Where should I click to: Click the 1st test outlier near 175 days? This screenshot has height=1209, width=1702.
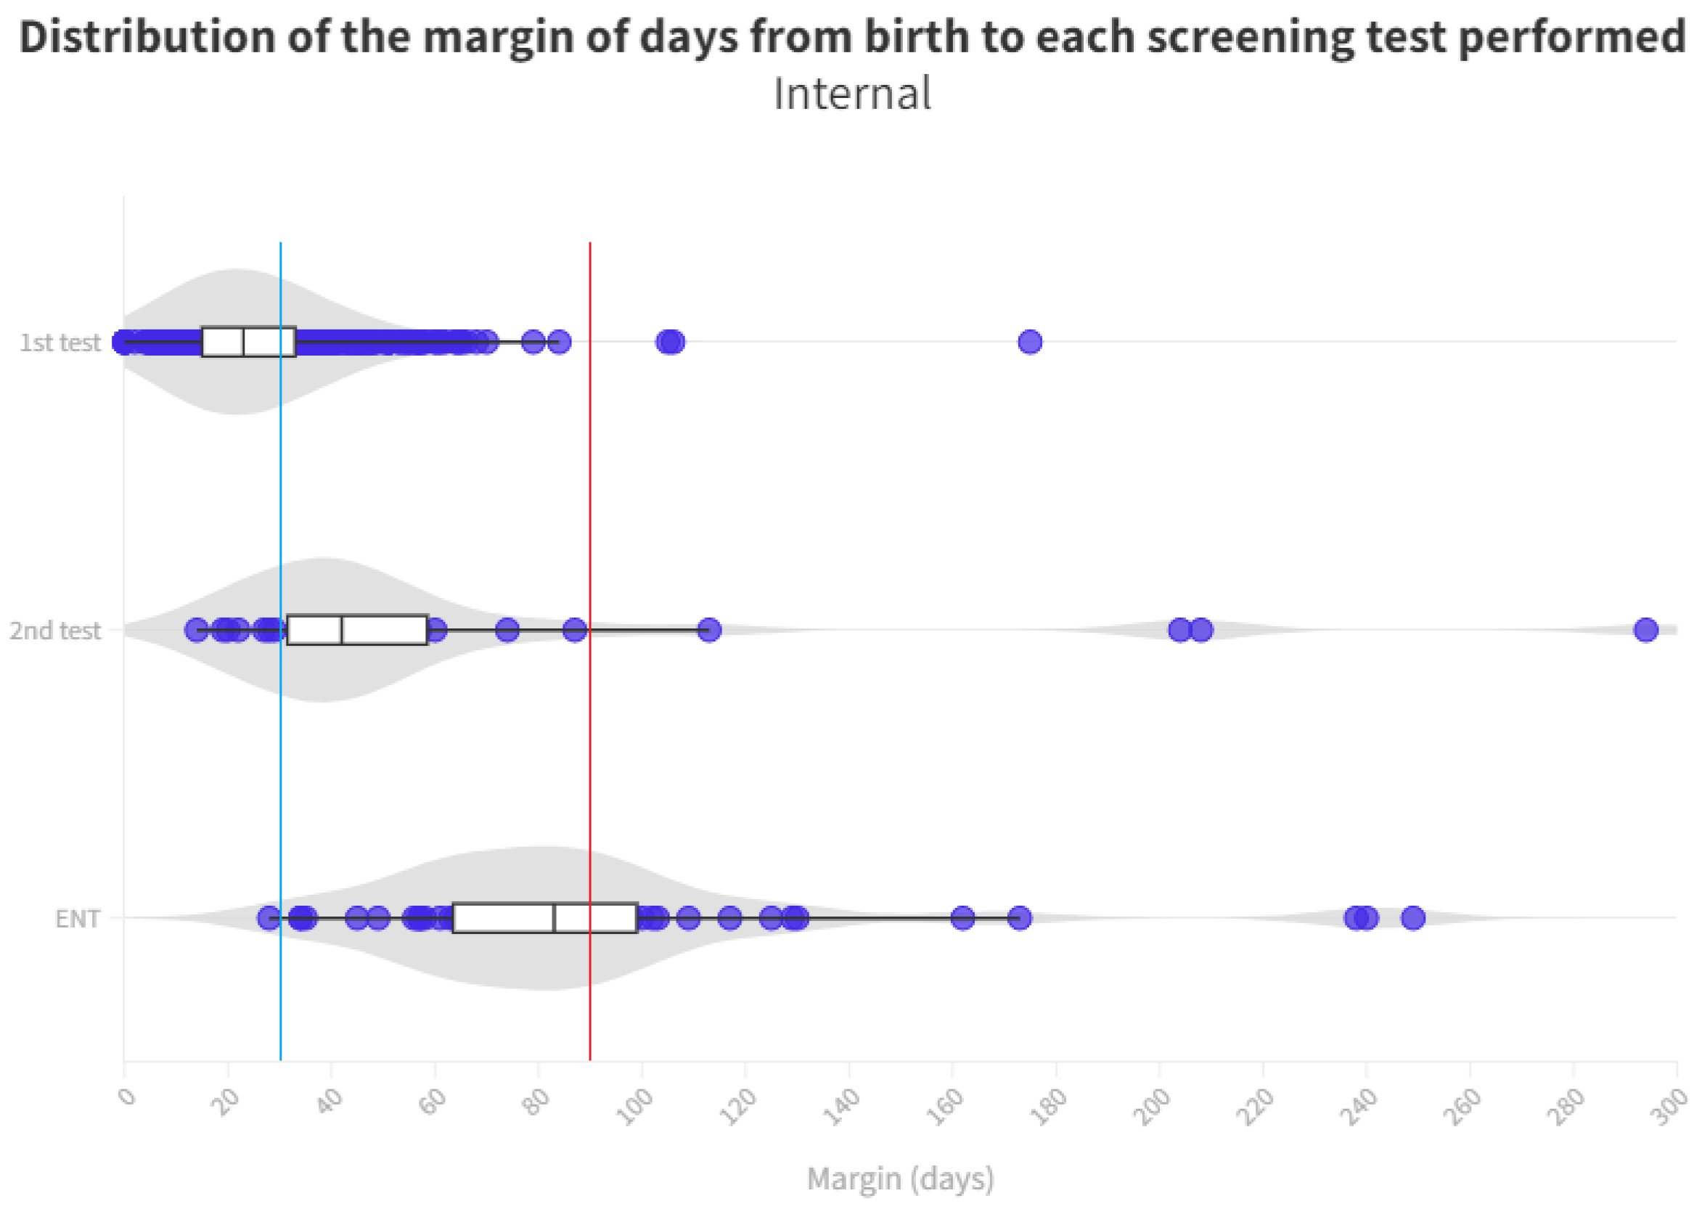(1030, 342)
